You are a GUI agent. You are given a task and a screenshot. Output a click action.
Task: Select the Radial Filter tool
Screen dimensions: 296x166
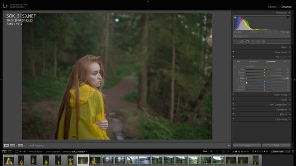point(258,42)
